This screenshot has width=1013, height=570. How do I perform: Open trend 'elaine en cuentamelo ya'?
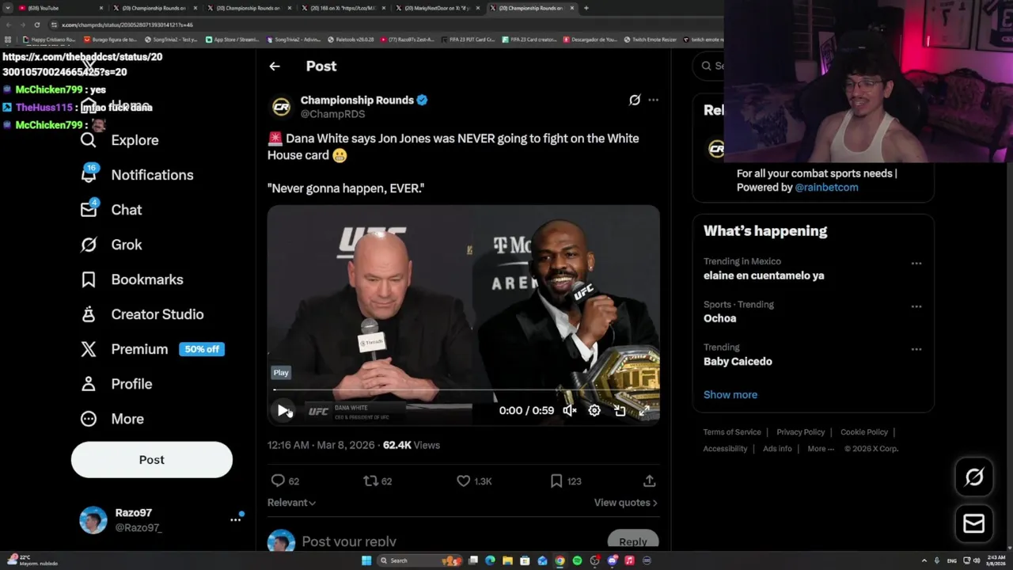click(x=764, y=275)
